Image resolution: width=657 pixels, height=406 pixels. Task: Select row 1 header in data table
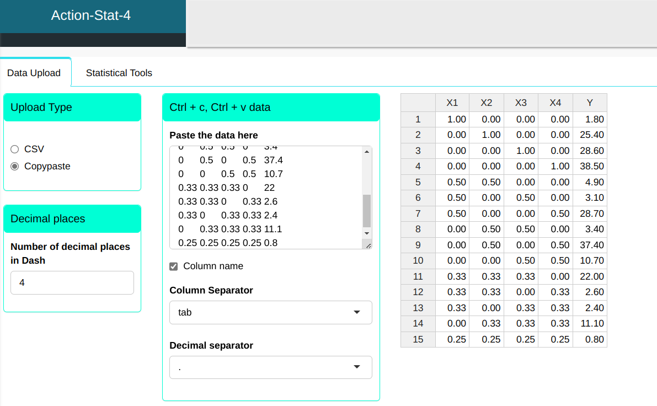tap(418, 119)
